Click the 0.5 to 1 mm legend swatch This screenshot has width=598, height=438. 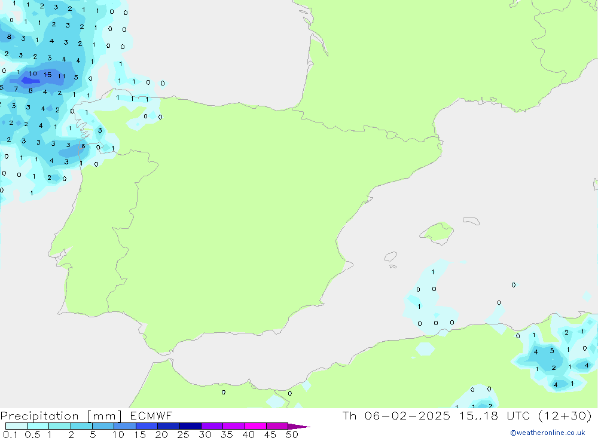38,426
